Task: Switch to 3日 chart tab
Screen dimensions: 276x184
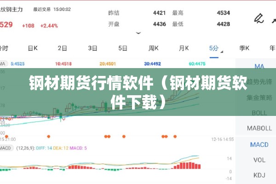Action: point(92,48)
